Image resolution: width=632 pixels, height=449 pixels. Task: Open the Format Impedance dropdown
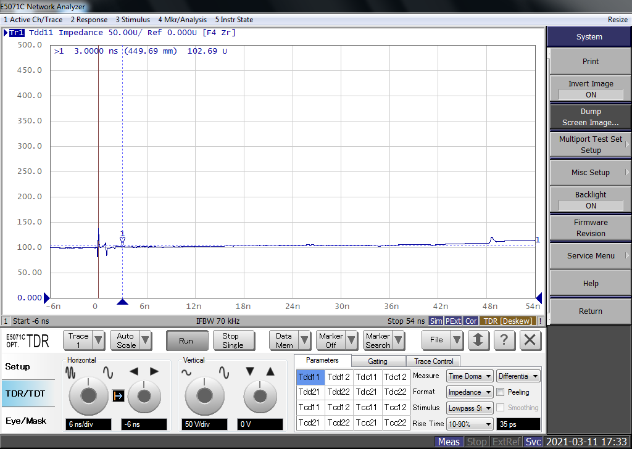pos(470,392)
